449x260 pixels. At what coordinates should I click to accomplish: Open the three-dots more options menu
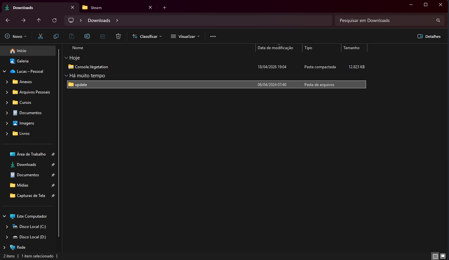point(213,37)
